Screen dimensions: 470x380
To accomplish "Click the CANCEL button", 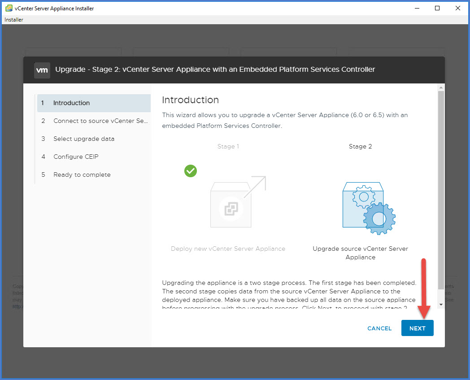I will [379, 328].
